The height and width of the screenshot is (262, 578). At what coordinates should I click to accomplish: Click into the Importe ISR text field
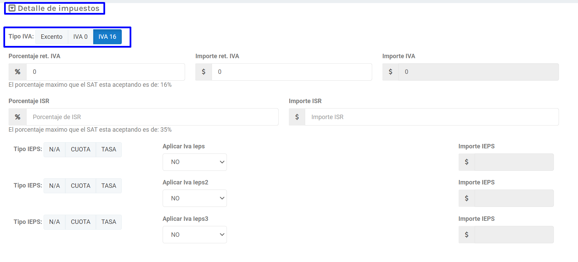[x=431, y=117]
